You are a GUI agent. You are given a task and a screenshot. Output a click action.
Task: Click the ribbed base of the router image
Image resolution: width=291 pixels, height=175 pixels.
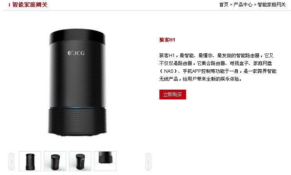77,121
